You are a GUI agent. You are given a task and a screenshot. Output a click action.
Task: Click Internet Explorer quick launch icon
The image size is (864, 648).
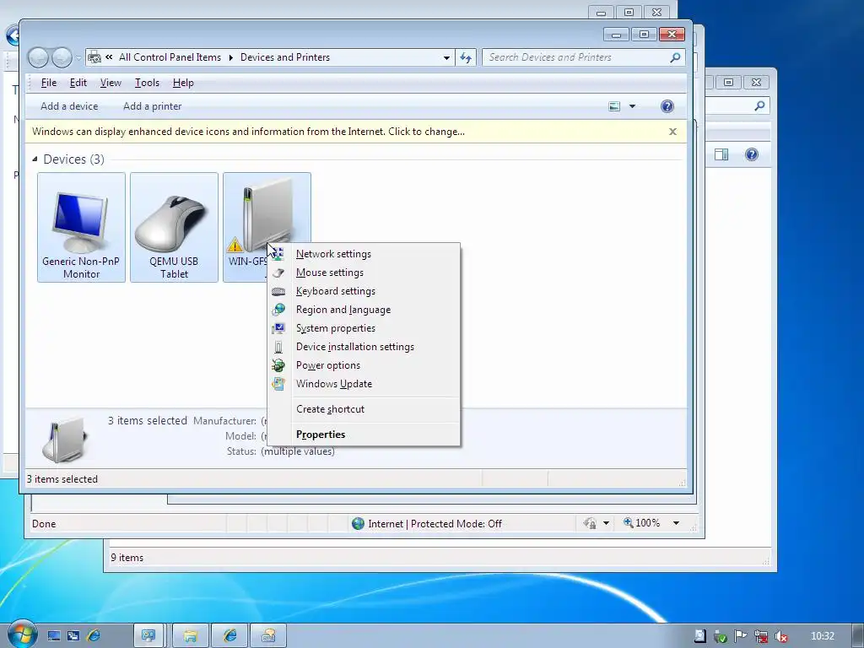coord(93,636)
